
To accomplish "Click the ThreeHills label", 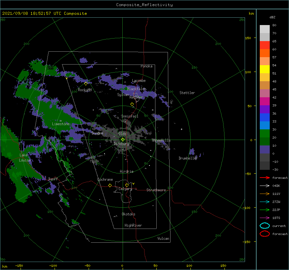I will pyautogui.click(x=161, y=140).
